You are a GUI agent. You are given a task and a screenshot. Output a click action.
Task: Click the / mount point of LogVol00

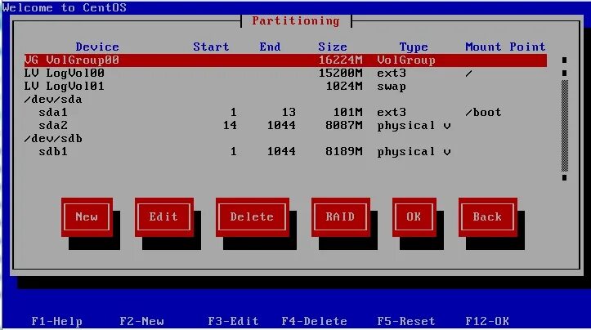click(469, 73)
